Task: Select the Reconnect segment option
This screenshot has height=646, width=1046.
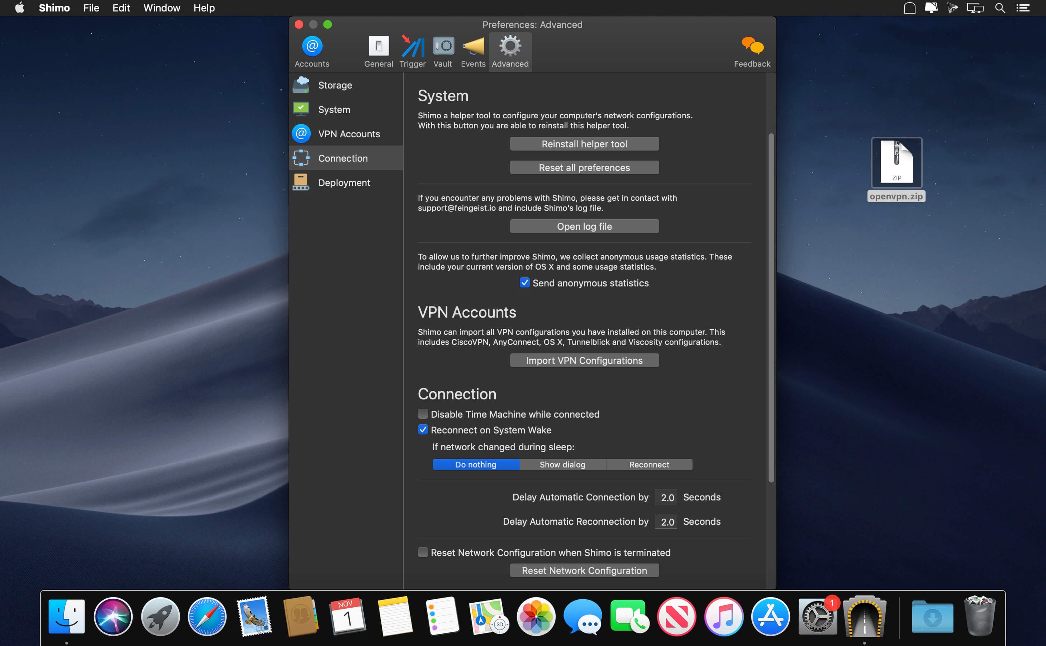Action: pos(649,464)
